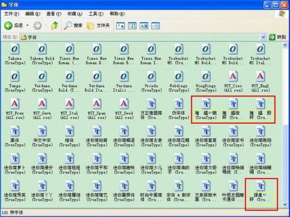Open the 收藏(A) menu

(x=75, y=14)
